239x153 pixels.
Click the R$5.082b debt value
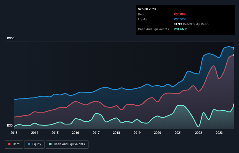point(180,14)
